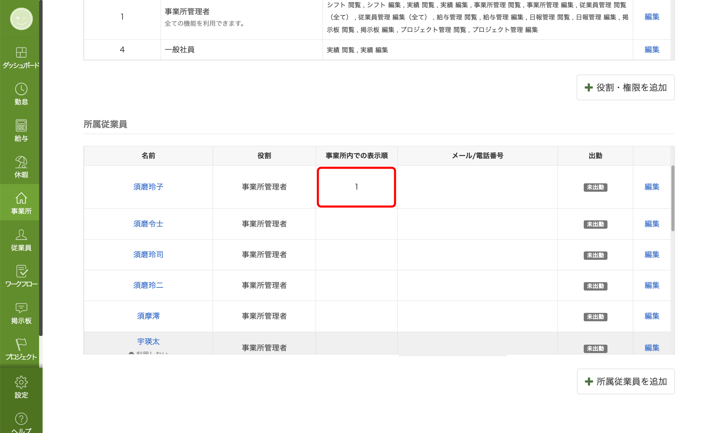Click the メール/電話番号 column header
This screenshot has width=715, height=433.
478,156
